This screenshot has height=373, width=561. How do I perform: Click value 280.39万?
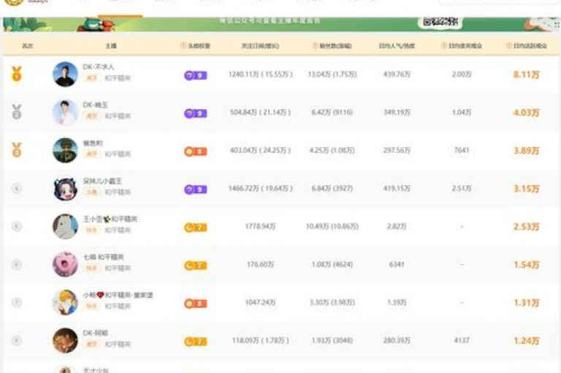point(397,340)
